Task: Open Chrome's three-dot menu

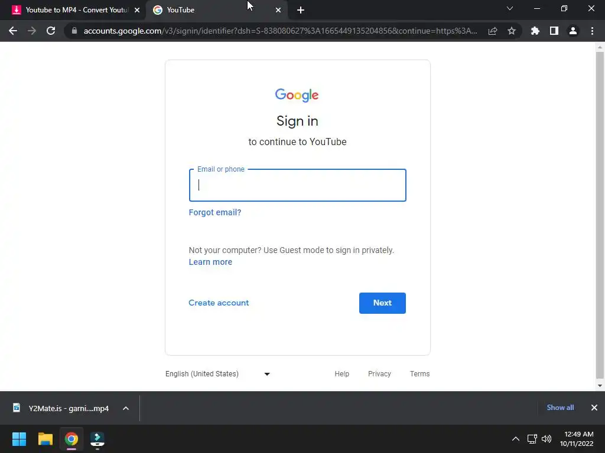Action: coord(592,31)
